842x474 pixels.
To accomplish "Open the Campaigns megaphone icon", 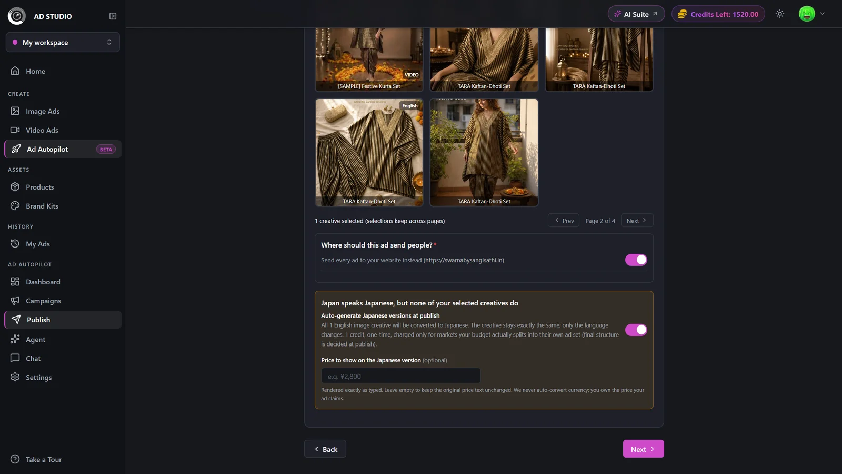I will tap(15, 301).
